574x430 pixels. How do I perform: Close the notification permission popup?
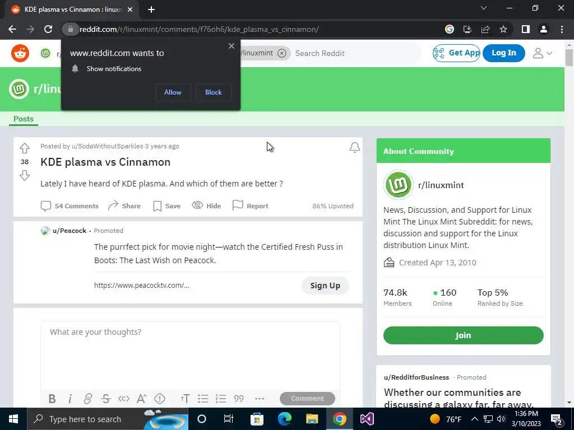click(232, 46)
